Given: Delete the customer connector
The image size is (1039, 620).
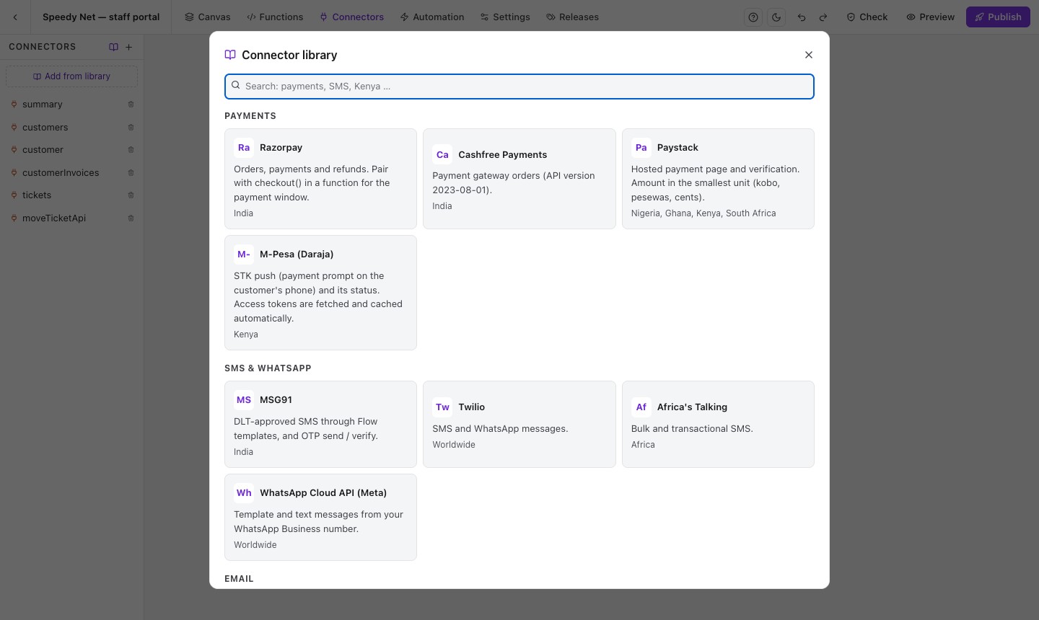Looking at the screenshot, I should point(131,150).
